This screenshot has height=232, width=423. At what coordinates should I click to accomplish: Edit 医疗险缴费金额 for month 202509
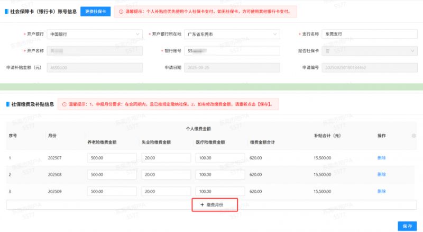tap(219, 191)
